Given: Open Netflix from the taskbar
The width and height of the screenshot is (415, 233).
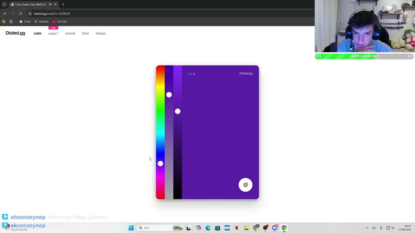Looking at the screenshot, I should 236,228.
